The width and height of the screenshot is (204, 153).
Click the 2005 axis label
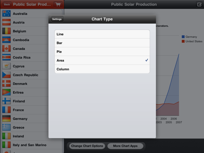(x=169, y=122)
